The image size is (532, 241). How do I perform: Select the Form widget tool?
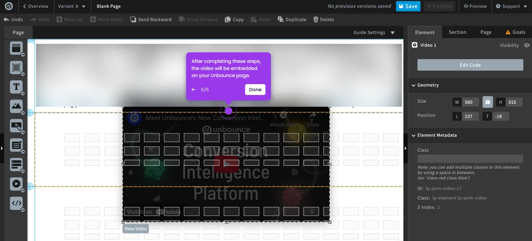coord(16,145)
